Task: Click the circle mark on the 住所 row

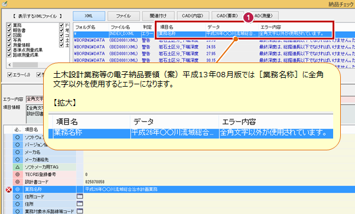Action: 18,204
